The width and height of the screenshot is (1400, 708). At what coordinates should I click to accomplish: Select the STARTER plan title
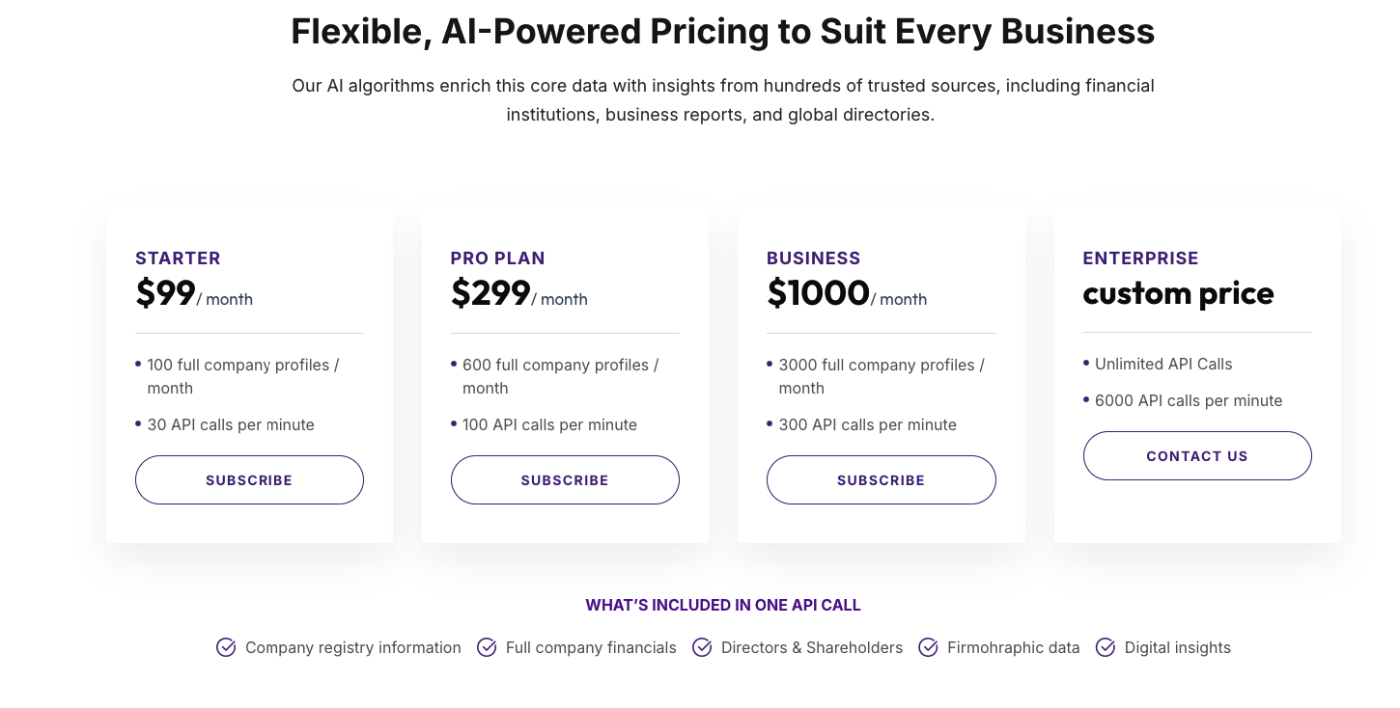point(178,259)
